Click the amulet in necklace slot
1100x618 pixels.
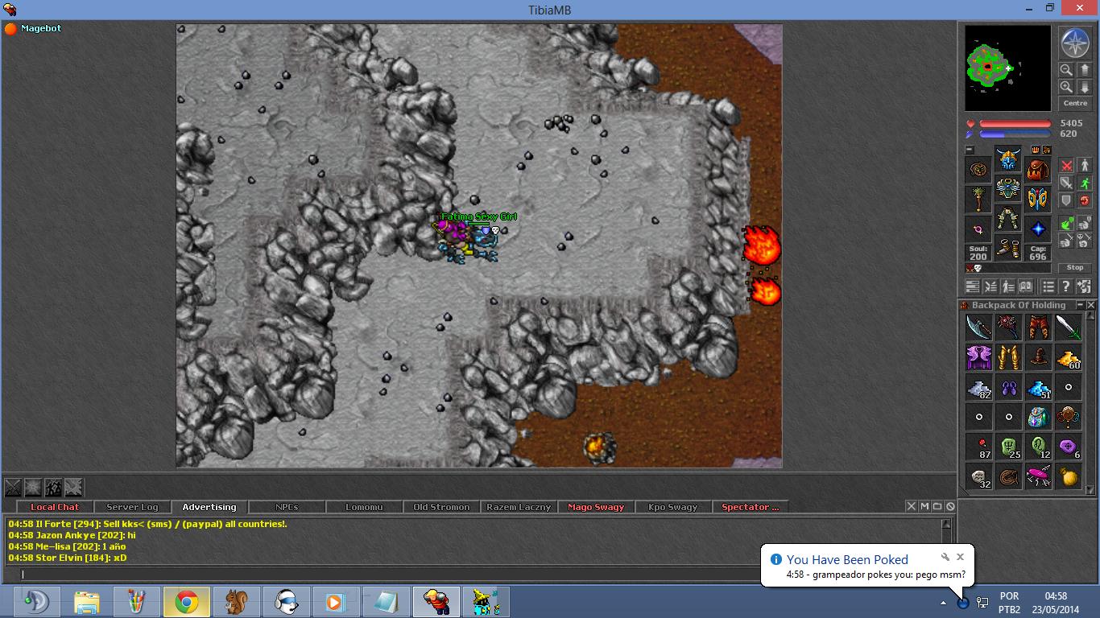(x=978, y=170)
